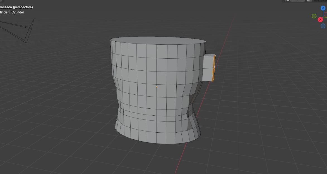Image resolution: width=327 pixels, height=174 pixels.
Task: Click the hollow red negative X gizmo circle
Action: coord(326,14)
